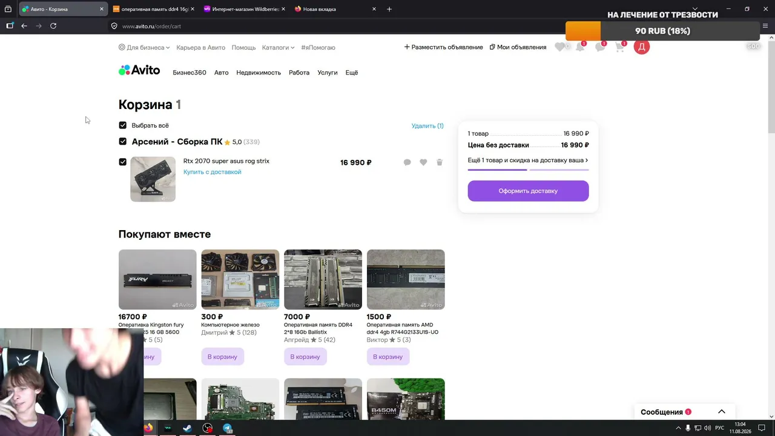Add DDR4 2*8 16Gb Ballistix to cart
The width and height of the screenshot is (775, 436).
(x=305, y=357)
